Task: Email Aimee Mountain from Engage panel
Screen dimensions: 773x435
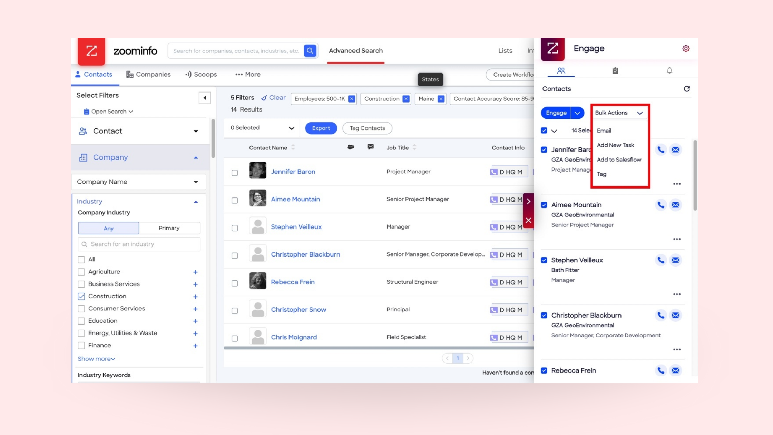Action: (x=675, y=205)
